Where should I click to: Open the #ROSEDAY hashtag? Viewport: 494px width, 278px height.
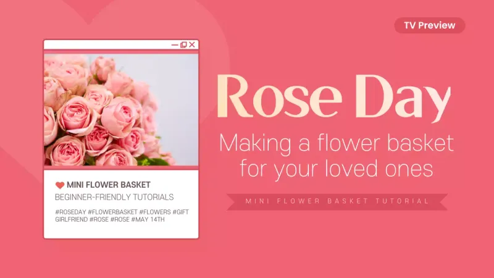point(70,212)
